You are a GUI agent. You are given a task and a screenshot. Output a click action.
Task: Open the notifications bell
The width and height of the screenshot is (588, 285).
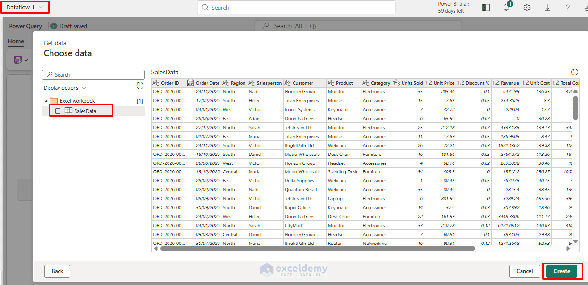[506, 8]
